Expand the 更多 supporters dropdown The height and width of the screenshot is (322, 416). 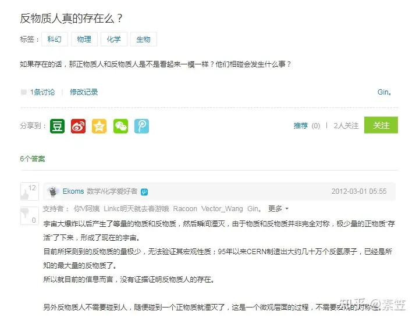278,209
